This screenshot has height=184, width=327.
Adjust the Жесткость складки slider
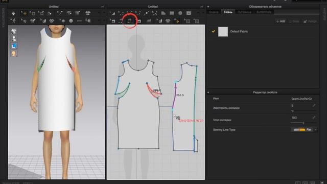tap(303, 111)
